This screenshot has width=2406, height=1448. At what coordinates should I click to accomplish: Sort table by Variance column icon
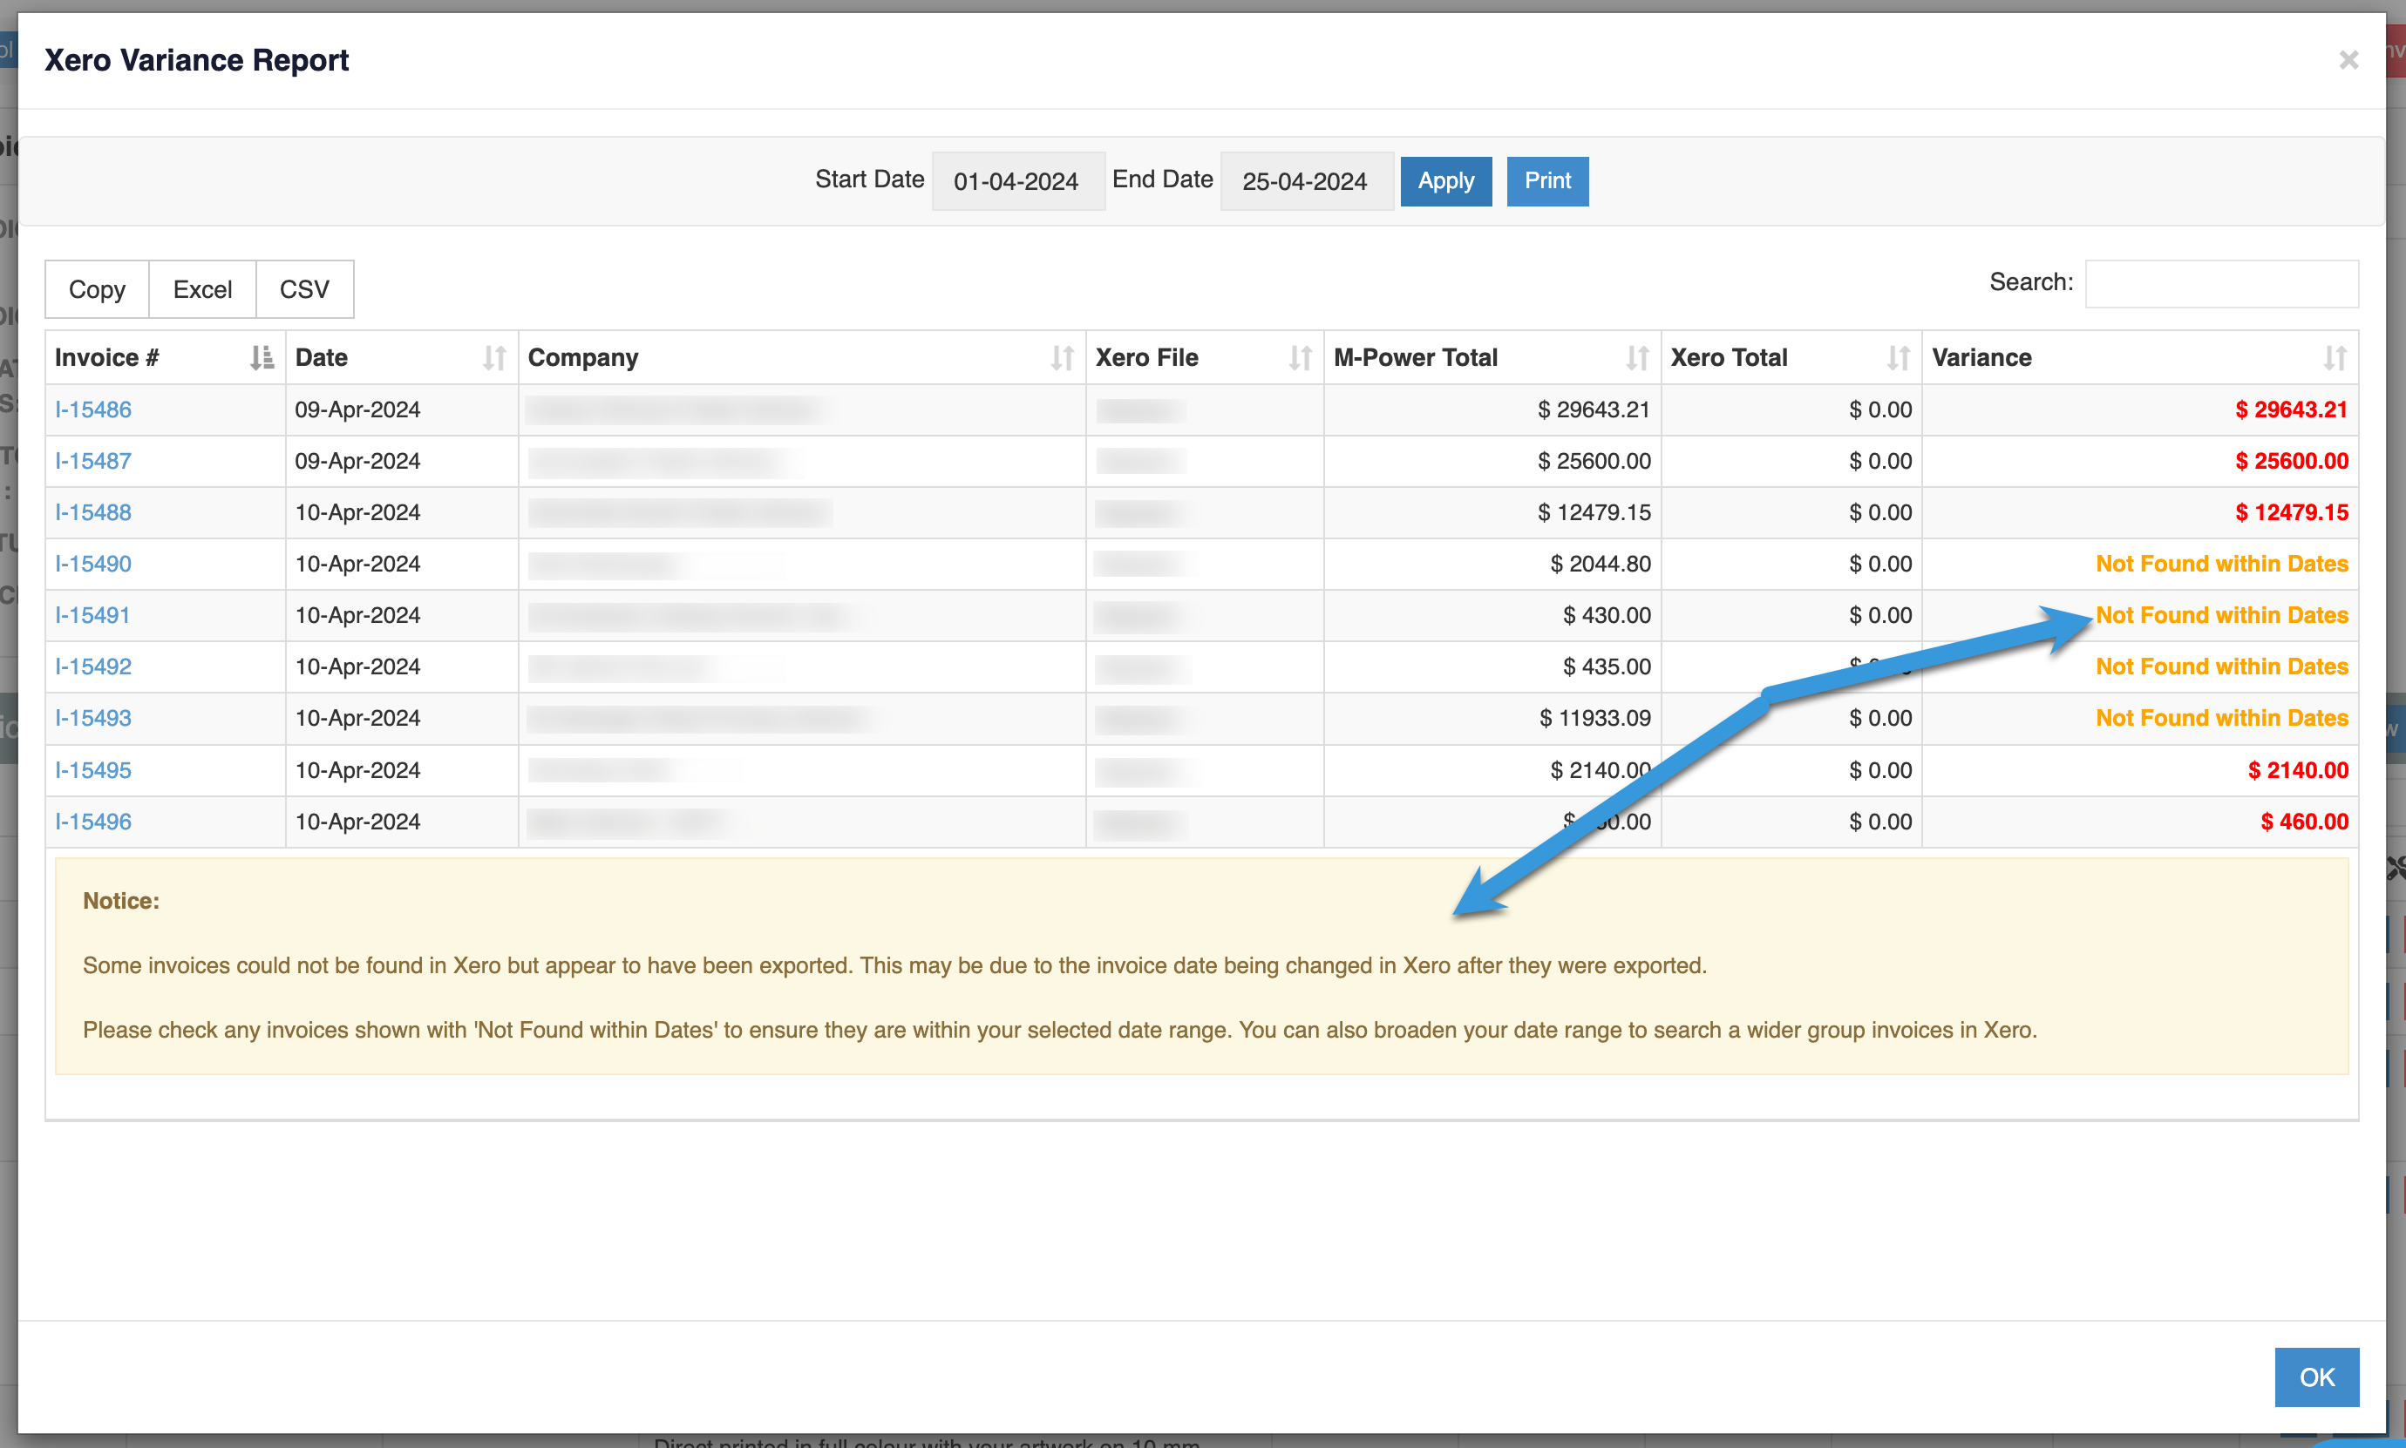pyautogui.click(x=2335, y=358)
